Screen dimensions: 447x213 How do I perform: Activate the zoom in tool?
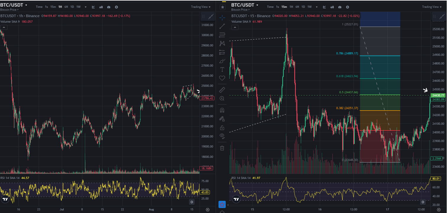(x=222, y=98)
